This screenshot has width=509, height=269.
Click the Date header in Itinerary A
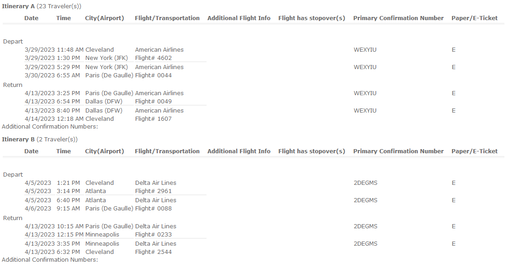(x=31, y=18)
